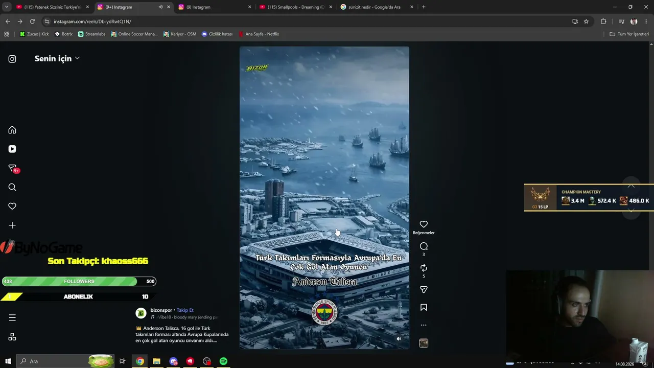Open Instagram search from sidebar magnifier

click(12, 187)
